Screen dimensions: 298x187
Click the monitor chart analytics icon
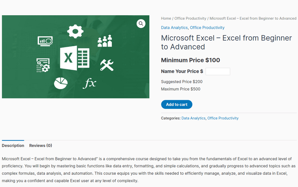coord(45,41)
